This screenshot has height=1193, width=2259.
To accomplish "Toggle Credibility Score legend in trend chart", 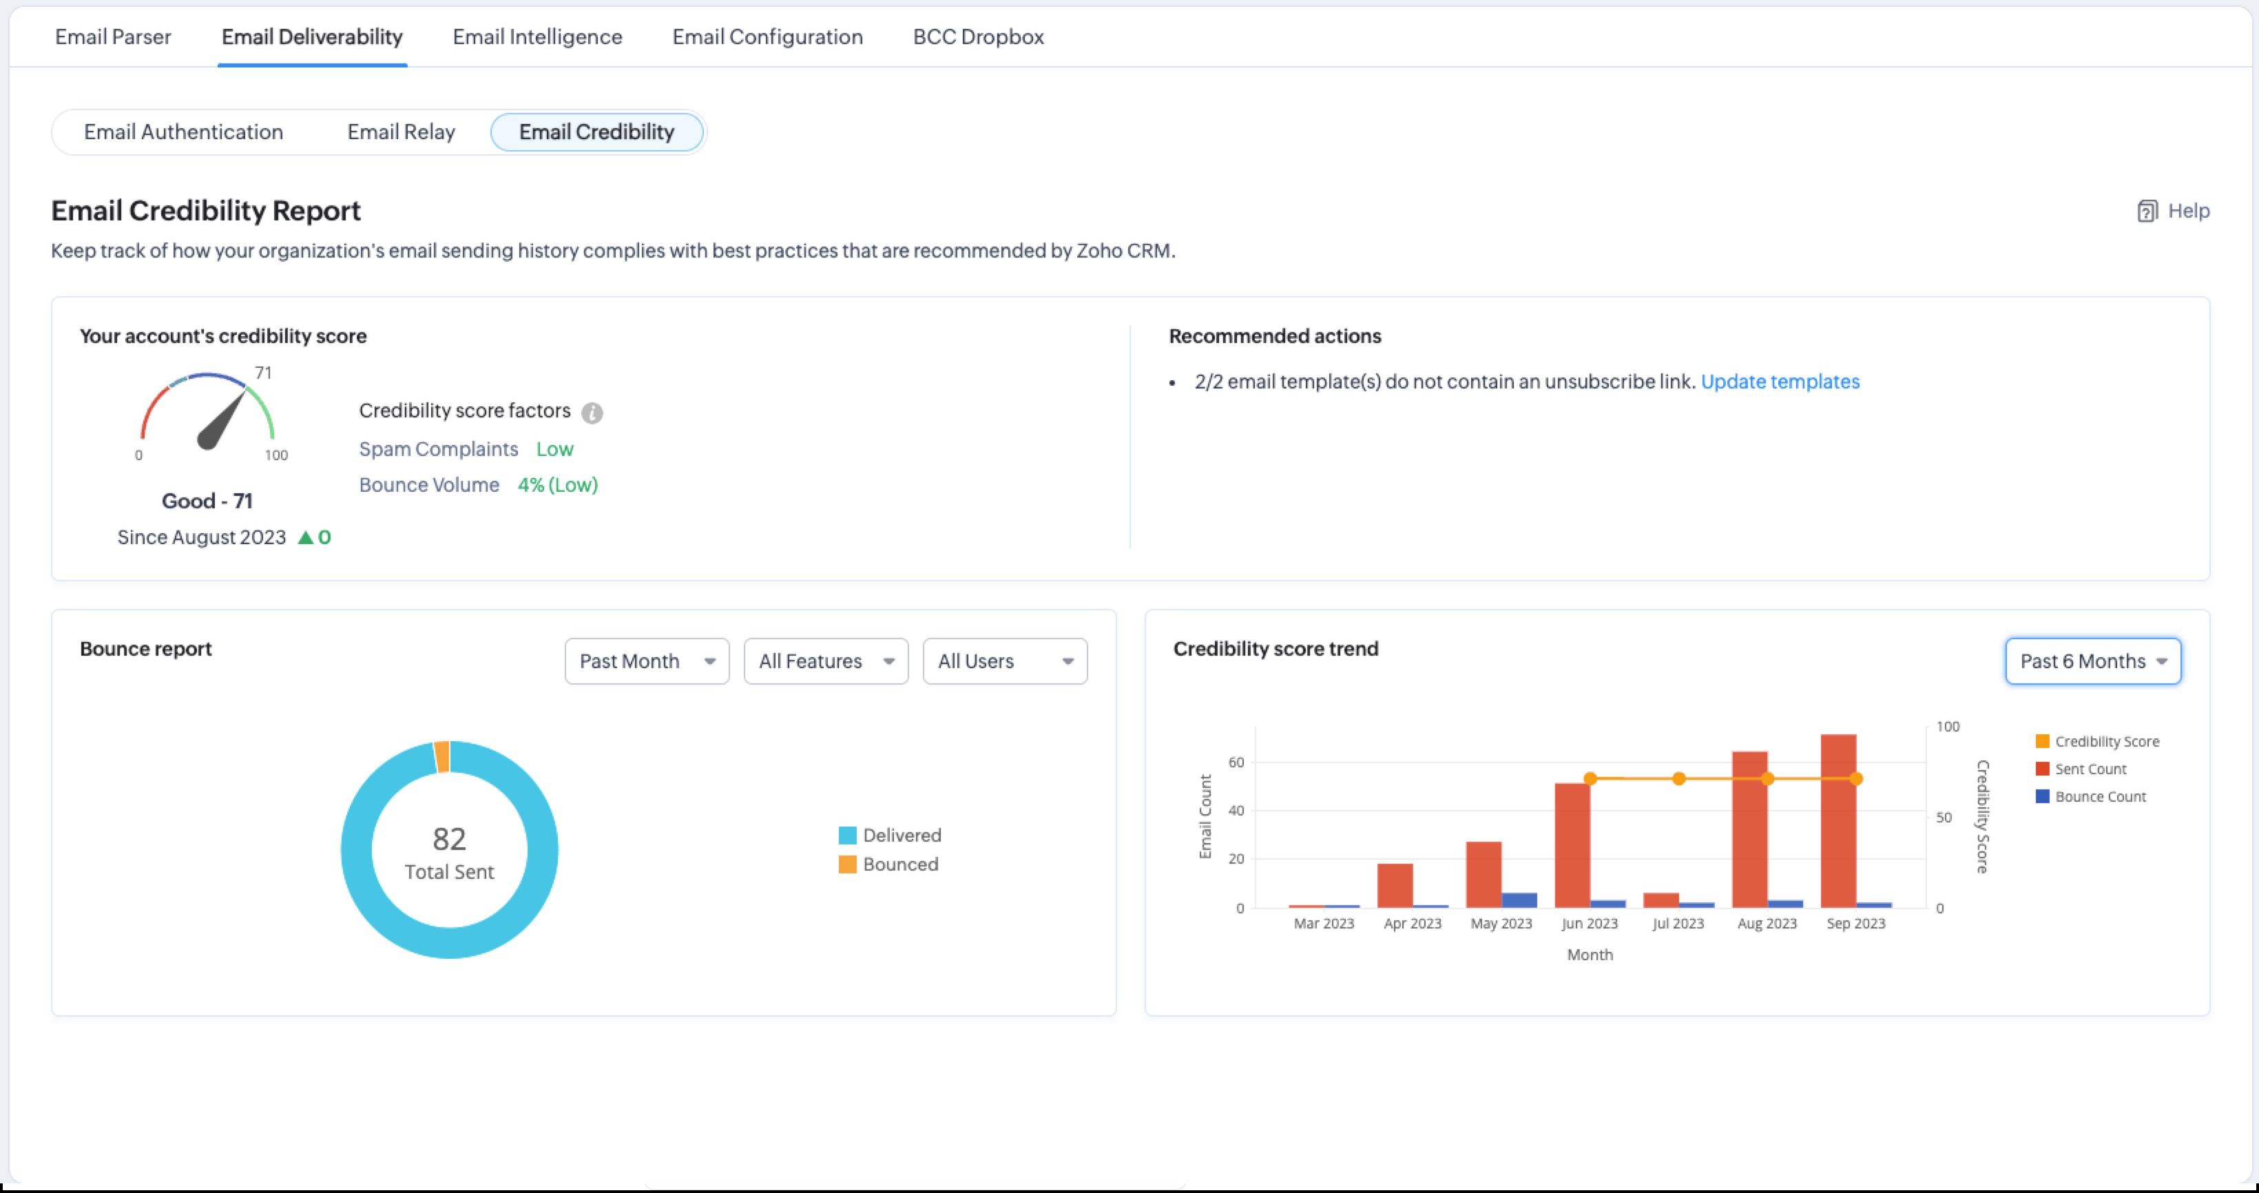I will click(x=2096, y=741).
